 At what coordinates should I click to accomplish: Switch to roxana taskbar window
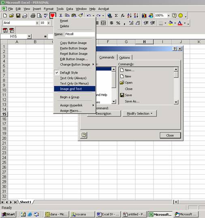82,214
